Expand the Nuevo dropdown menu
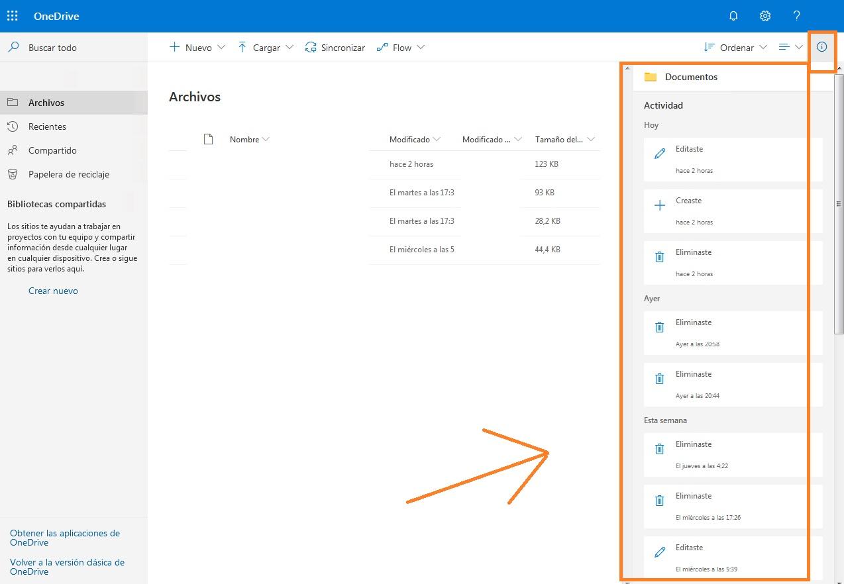The image size is (844, 584). click(223, 47)
